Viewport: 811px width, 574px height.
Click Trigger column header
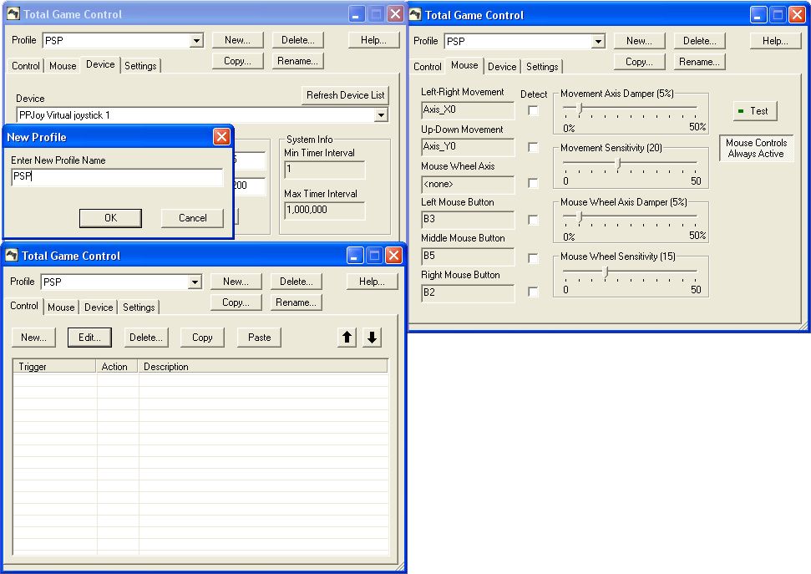[x=54, y=367]
